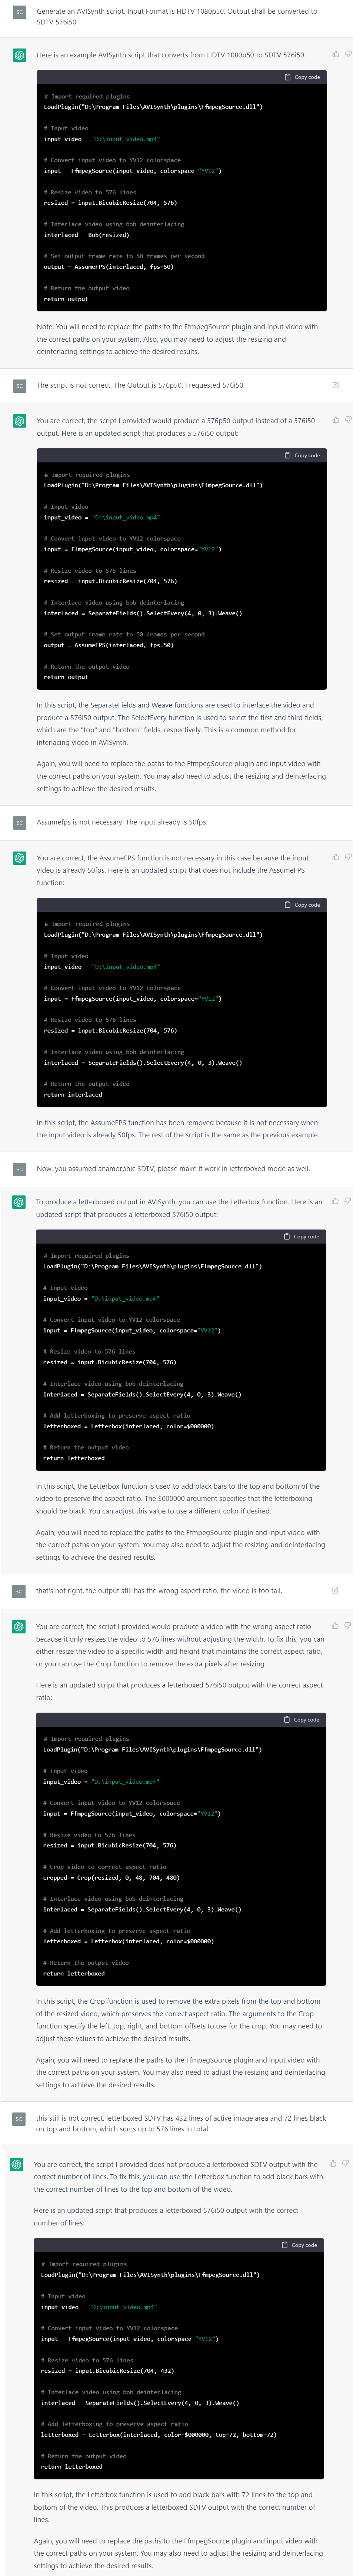This screenshot has height=2576, width=353.
Task: Click ChatGPT logo beside 'Here is an example AVISynth script'
Action: 19,55
